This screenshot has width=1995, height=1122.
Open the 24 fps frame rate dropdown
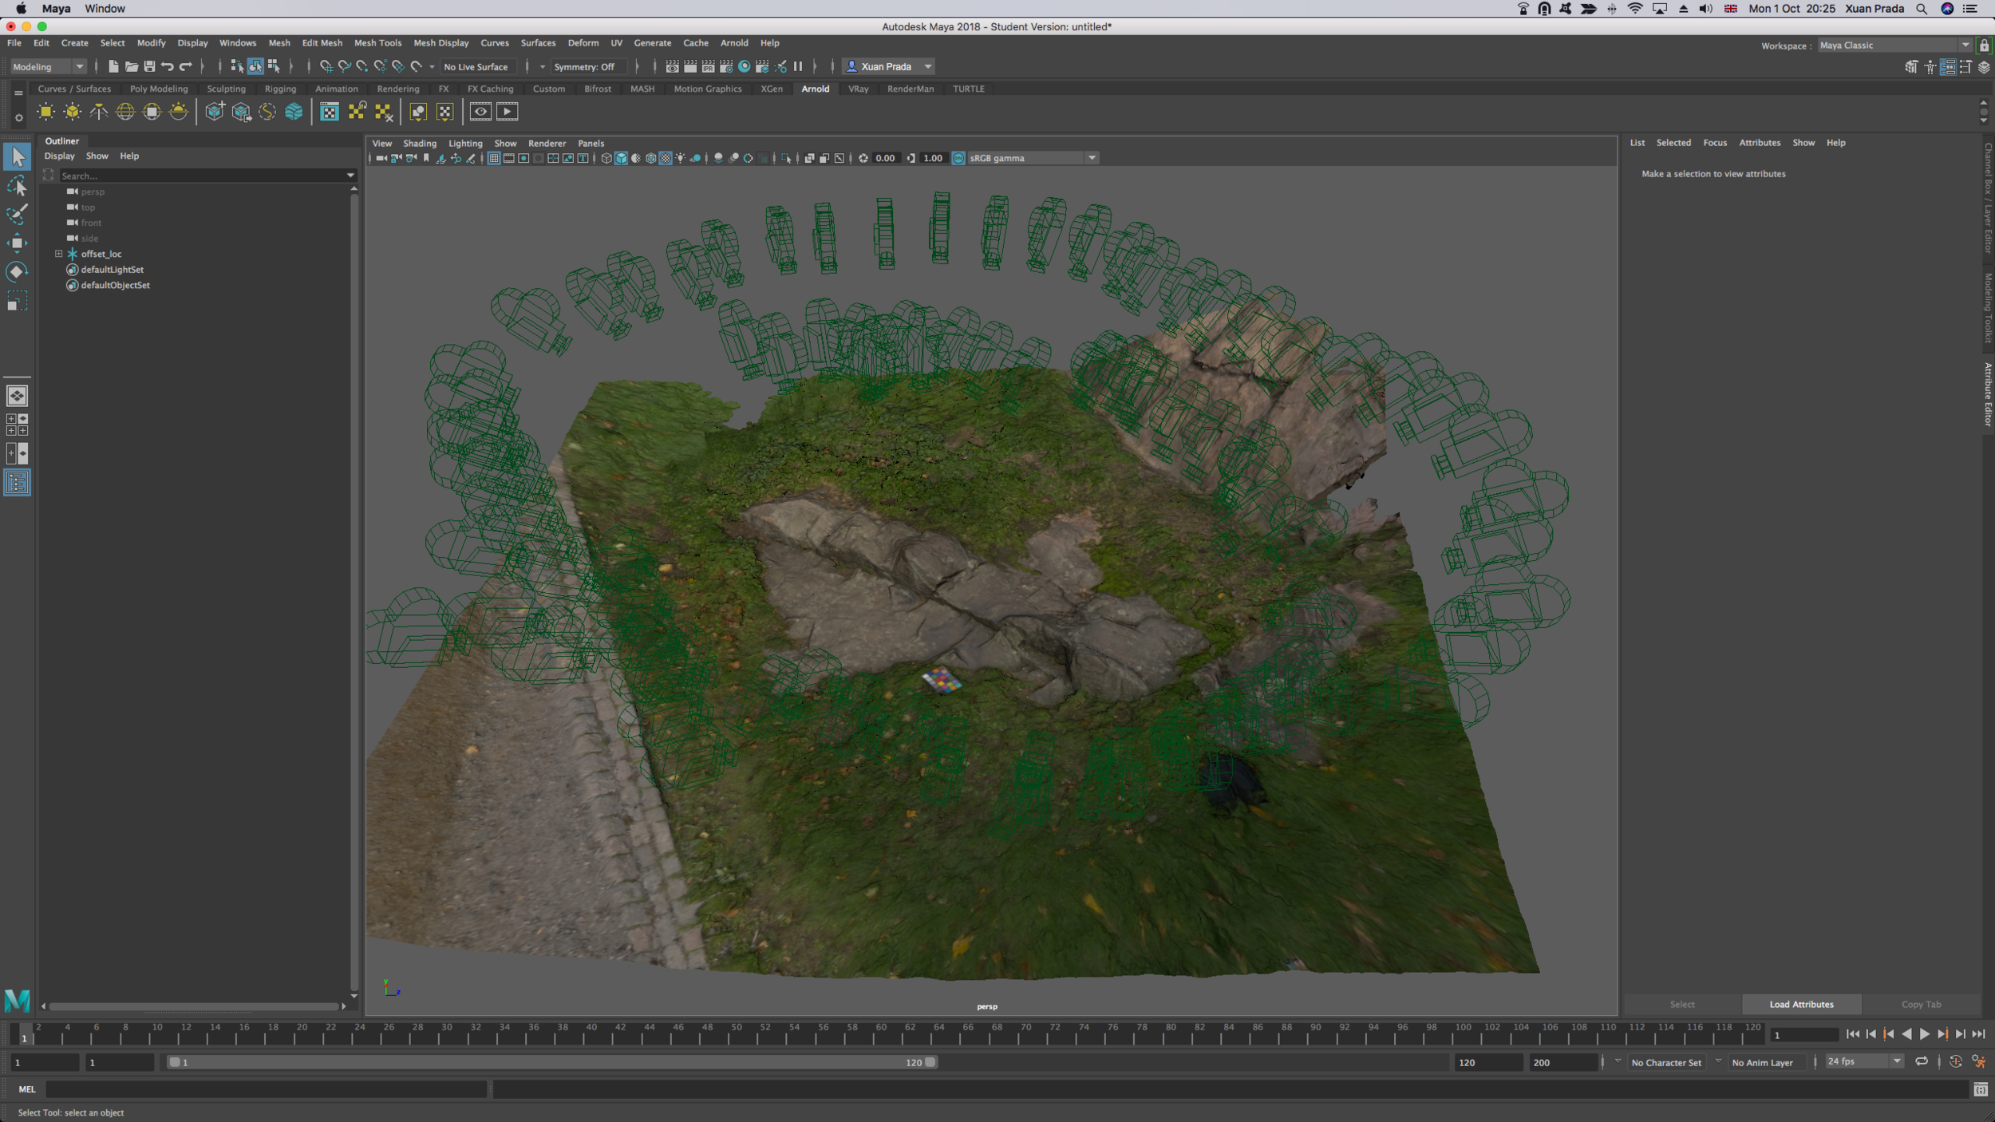pyautogui.click(x=1896, y=1061)
